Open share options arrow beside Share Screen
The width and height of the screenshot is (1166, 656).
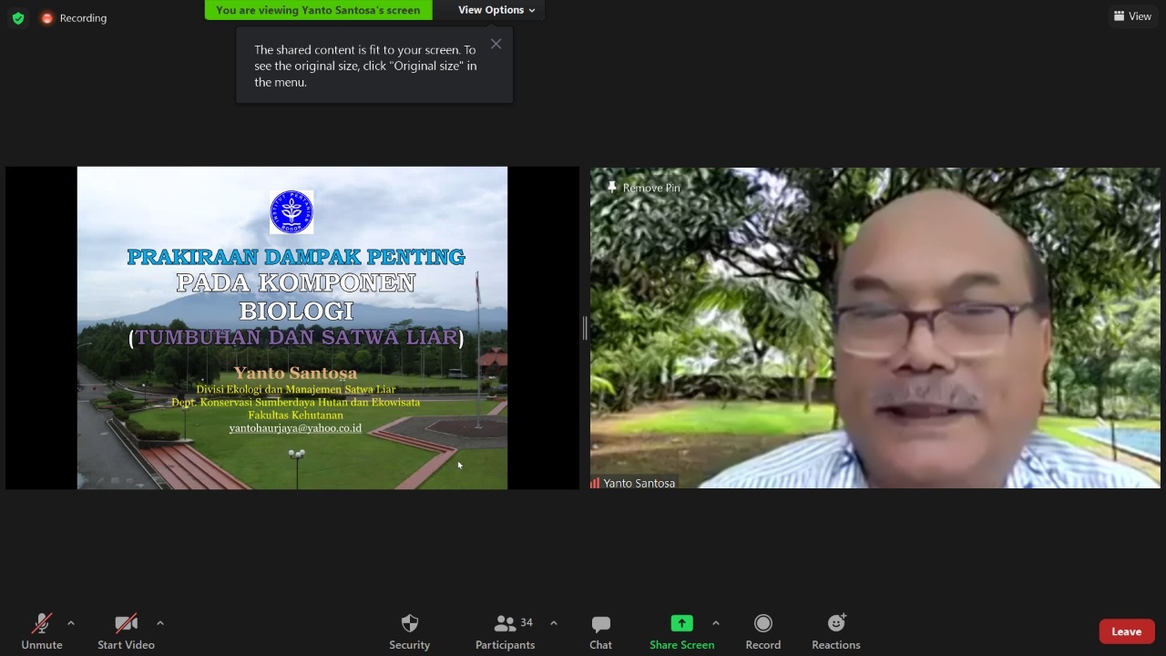tap(716, 623)
